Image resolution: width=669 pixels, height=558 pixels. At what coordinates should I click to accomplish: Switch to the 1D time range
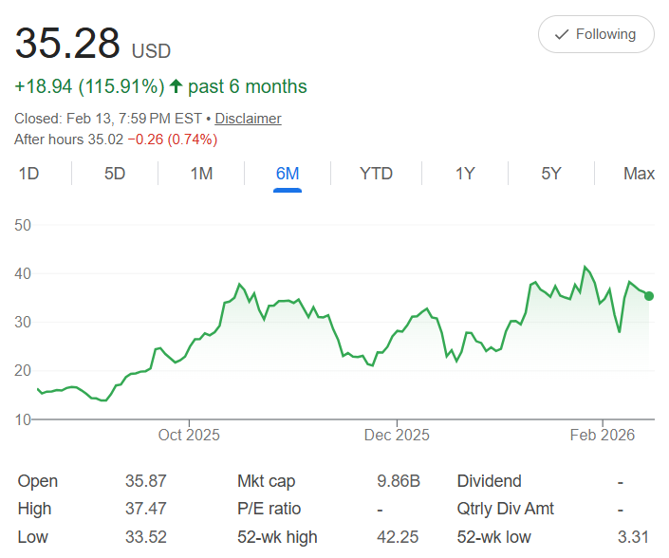[29, 174]
